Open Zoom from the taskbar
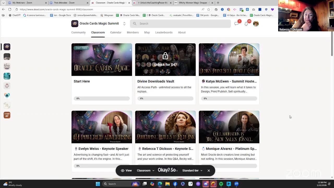This screenshot has height=188, width=334. coord(236,184)
